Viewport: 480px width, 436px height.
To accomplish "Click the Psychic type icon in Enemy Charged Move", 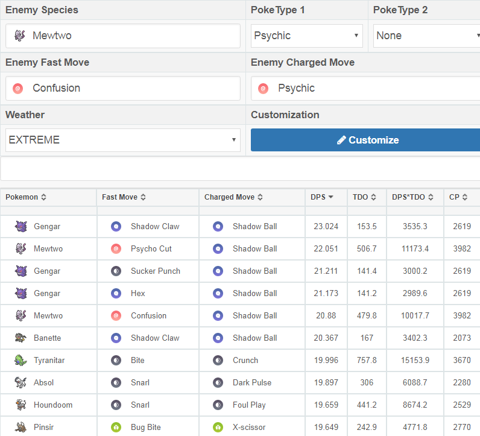I will (x=264, y=89).
